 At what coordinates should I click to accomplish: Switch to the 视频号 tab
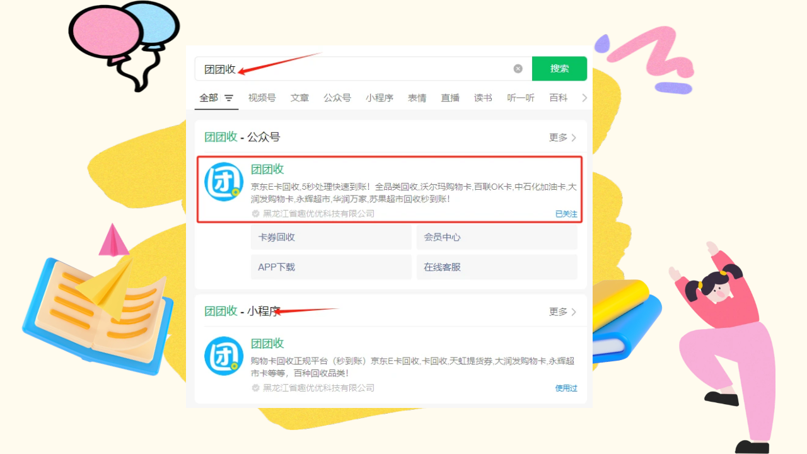click(262, 98)
